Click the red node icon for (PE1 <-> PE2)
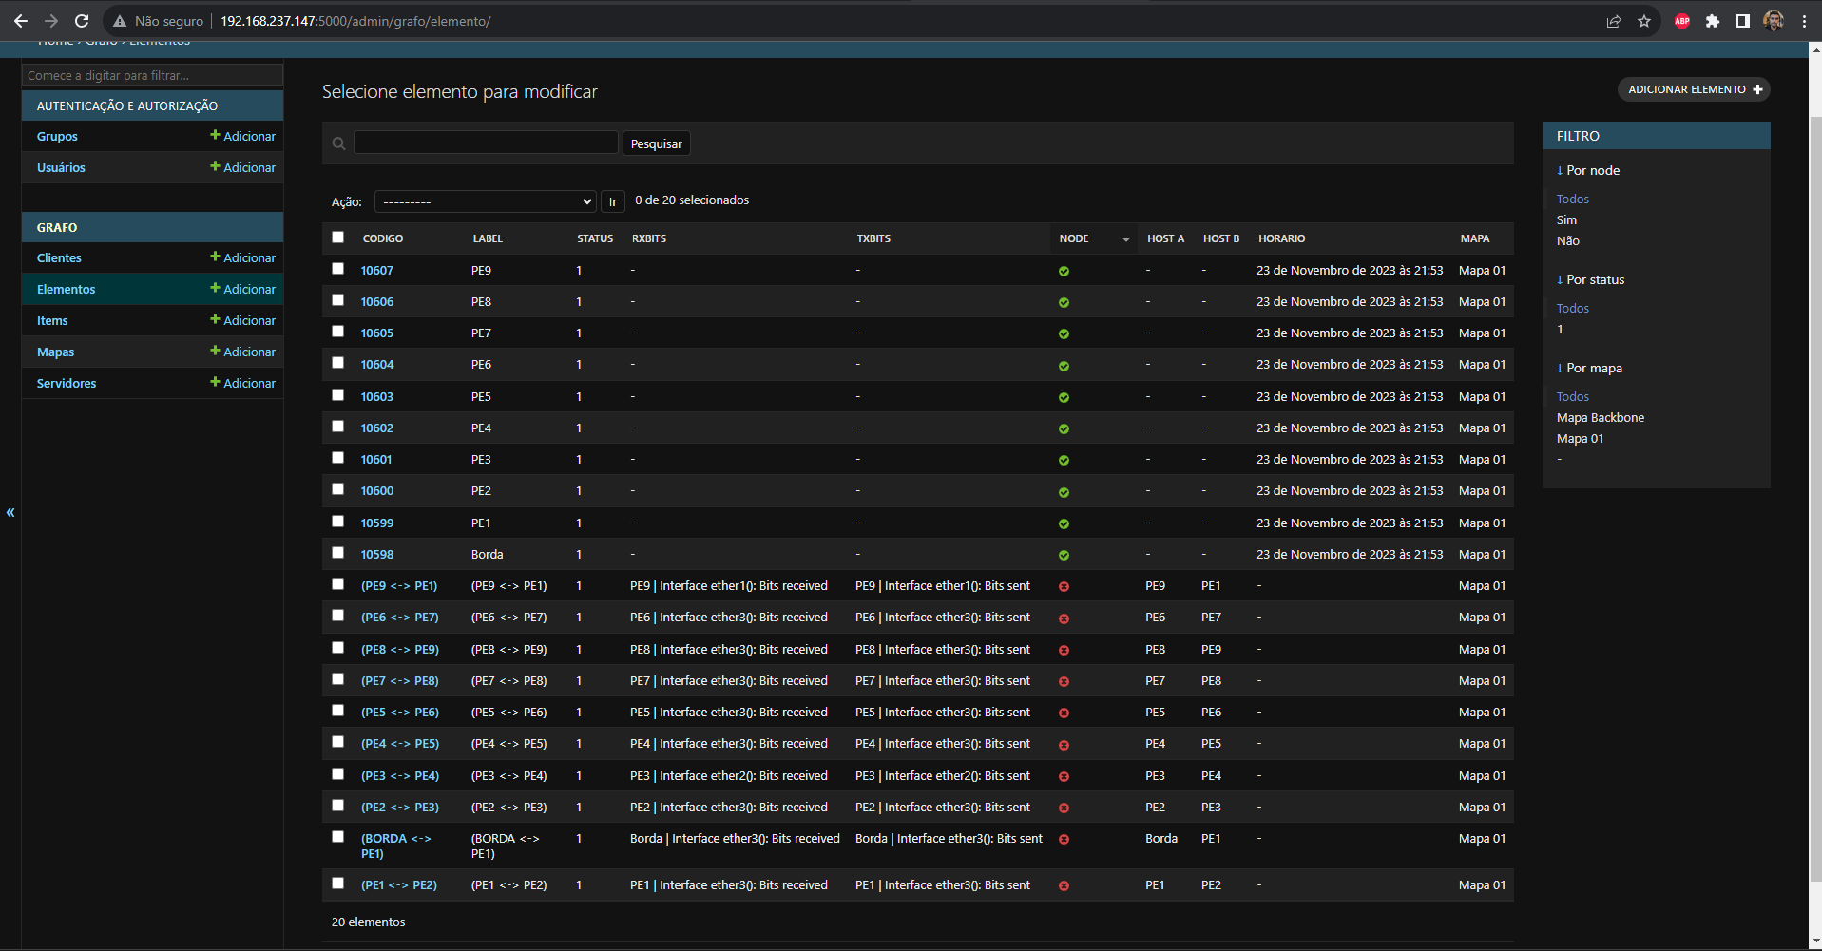 [1064, 885]
